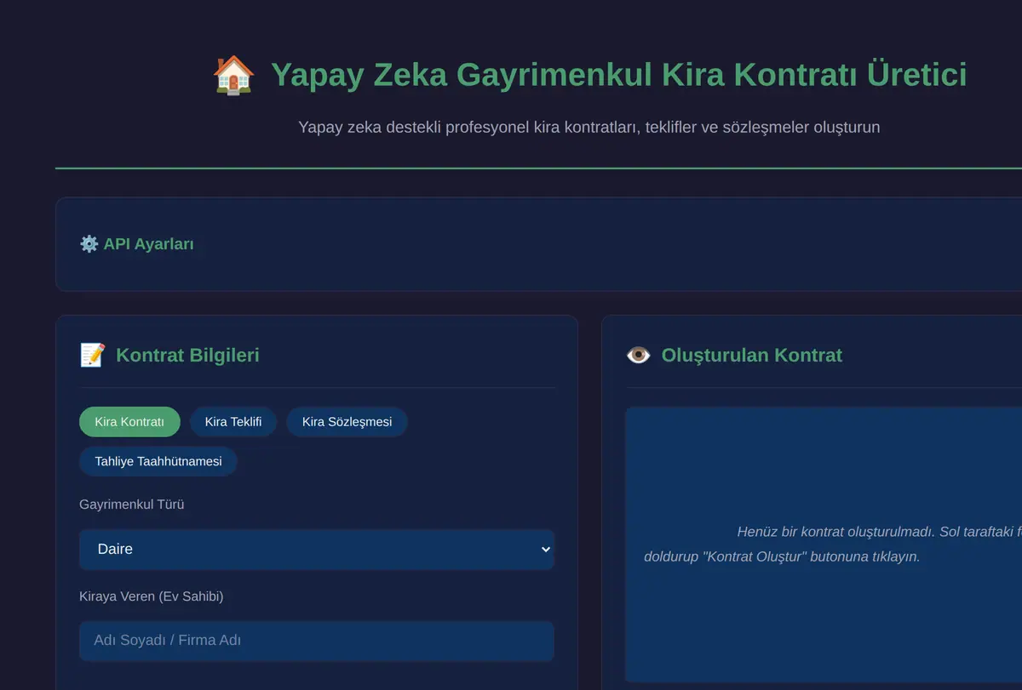The image size is (1022, 690).
Task: Click the house emoji in the title
Action: pyautogui.click(x=233, y=75)
